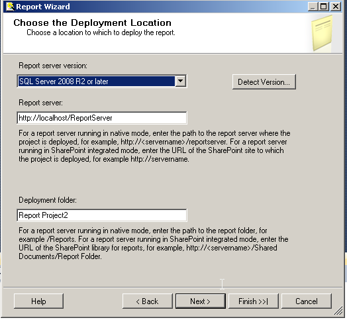Click the 'Deployment folder:' label

[x=48, y=200]
